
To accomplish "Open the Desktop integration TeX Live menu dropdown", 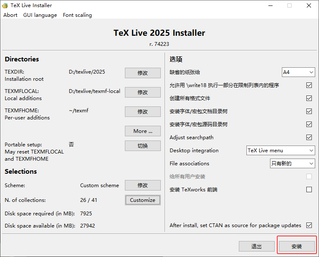I will click(x=281, y=150).
